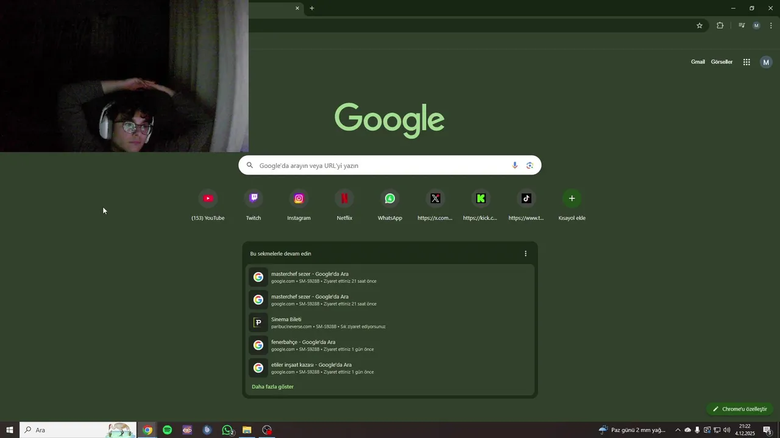Open Chrome from the taskbar
The width and height of the screenshot is (780, 438).
[x=147, y=430]
